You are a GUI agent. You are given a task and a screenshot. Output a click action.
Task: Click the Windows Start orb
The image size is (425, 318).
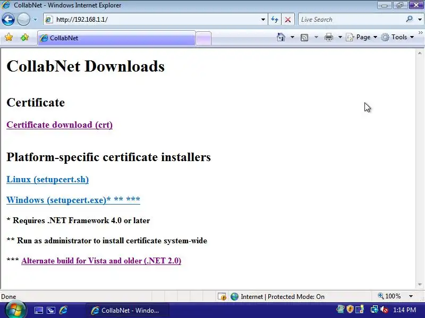point(15,310)
